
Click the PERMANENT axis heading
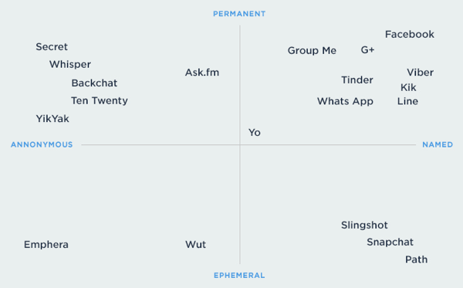tap(239, 14)
